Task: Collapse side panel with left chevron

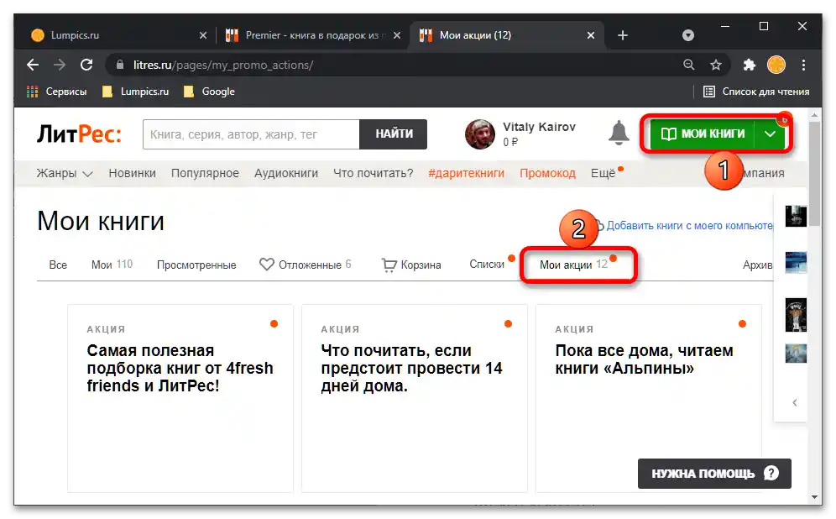Action: click(794, 403)
